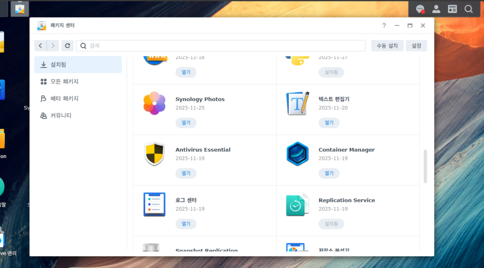Click the Synology Photos app icon
The image size is (484, 268).
[154, 104]
